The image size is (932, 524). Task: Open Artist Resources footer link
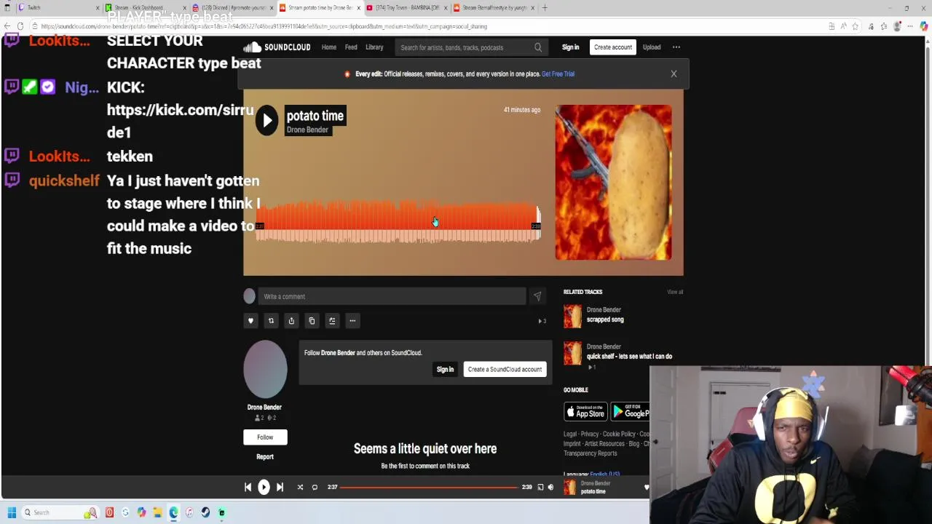604,444
